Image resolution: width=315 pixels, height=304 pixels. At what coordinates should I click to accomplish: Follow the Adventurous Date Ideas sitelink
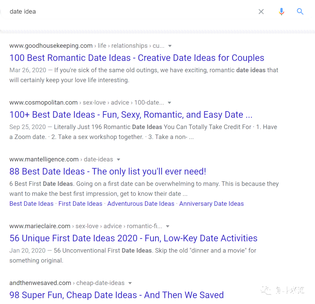(x=141, y=204)
